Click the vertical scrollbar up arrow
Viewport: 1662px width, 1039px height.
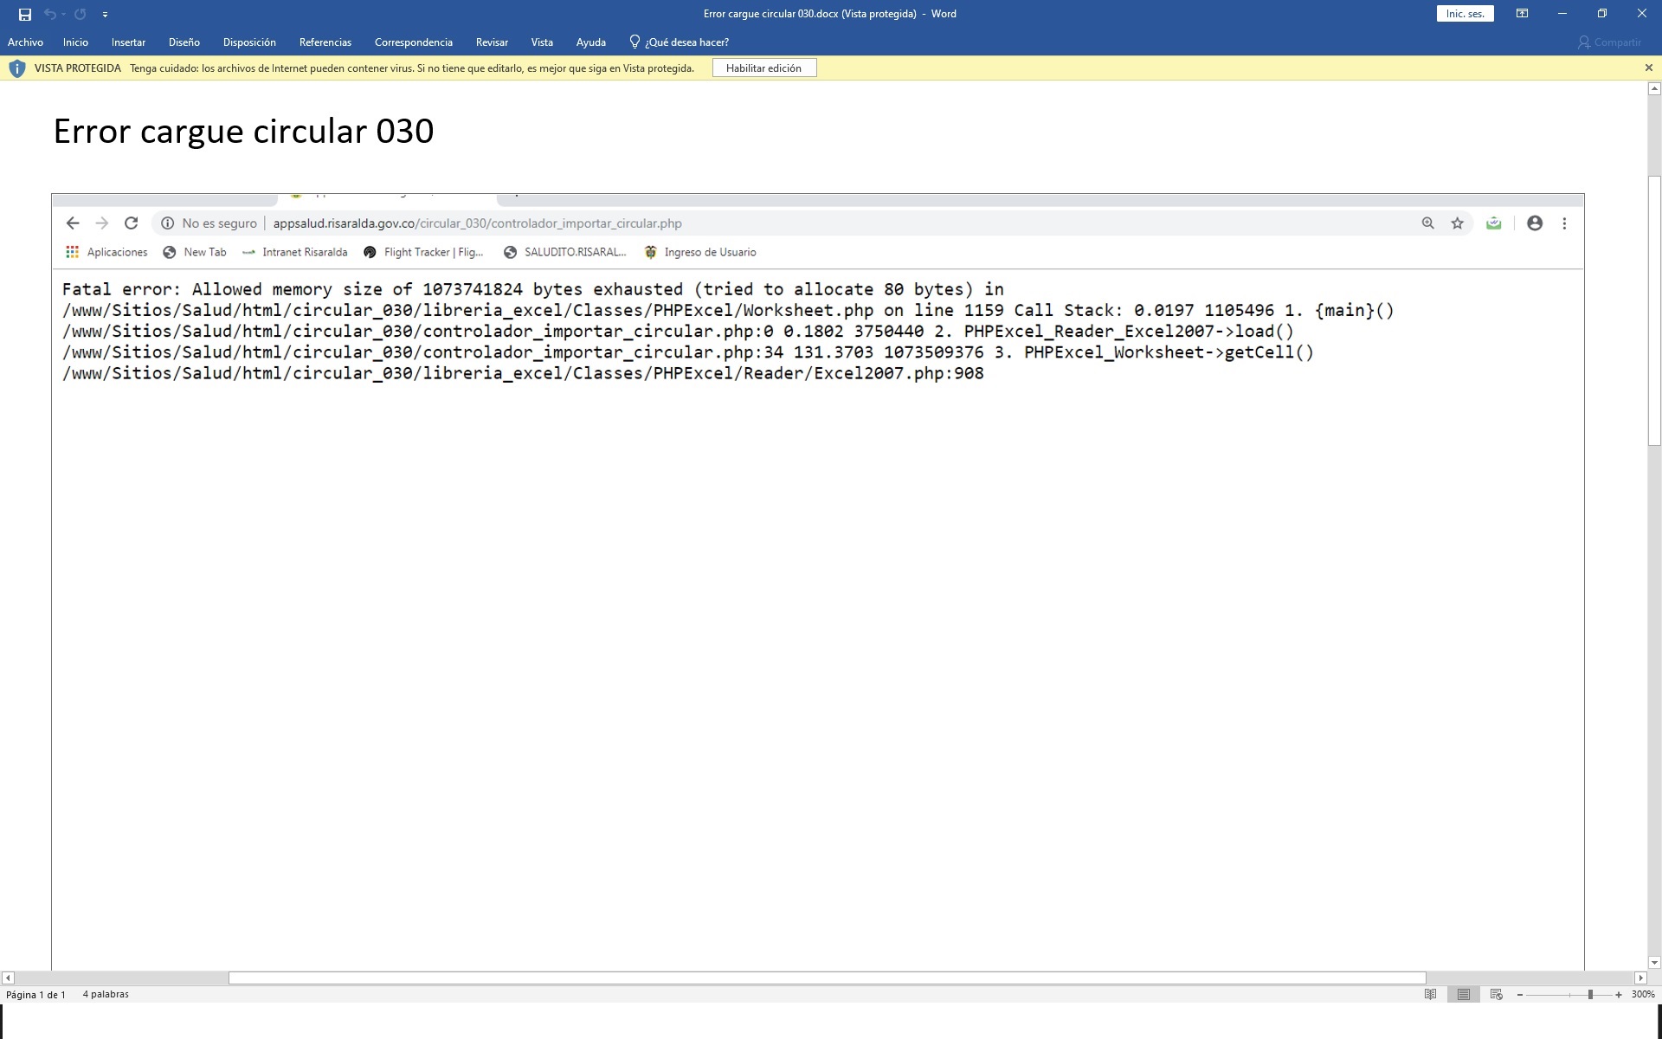[x=1654, y=88]
